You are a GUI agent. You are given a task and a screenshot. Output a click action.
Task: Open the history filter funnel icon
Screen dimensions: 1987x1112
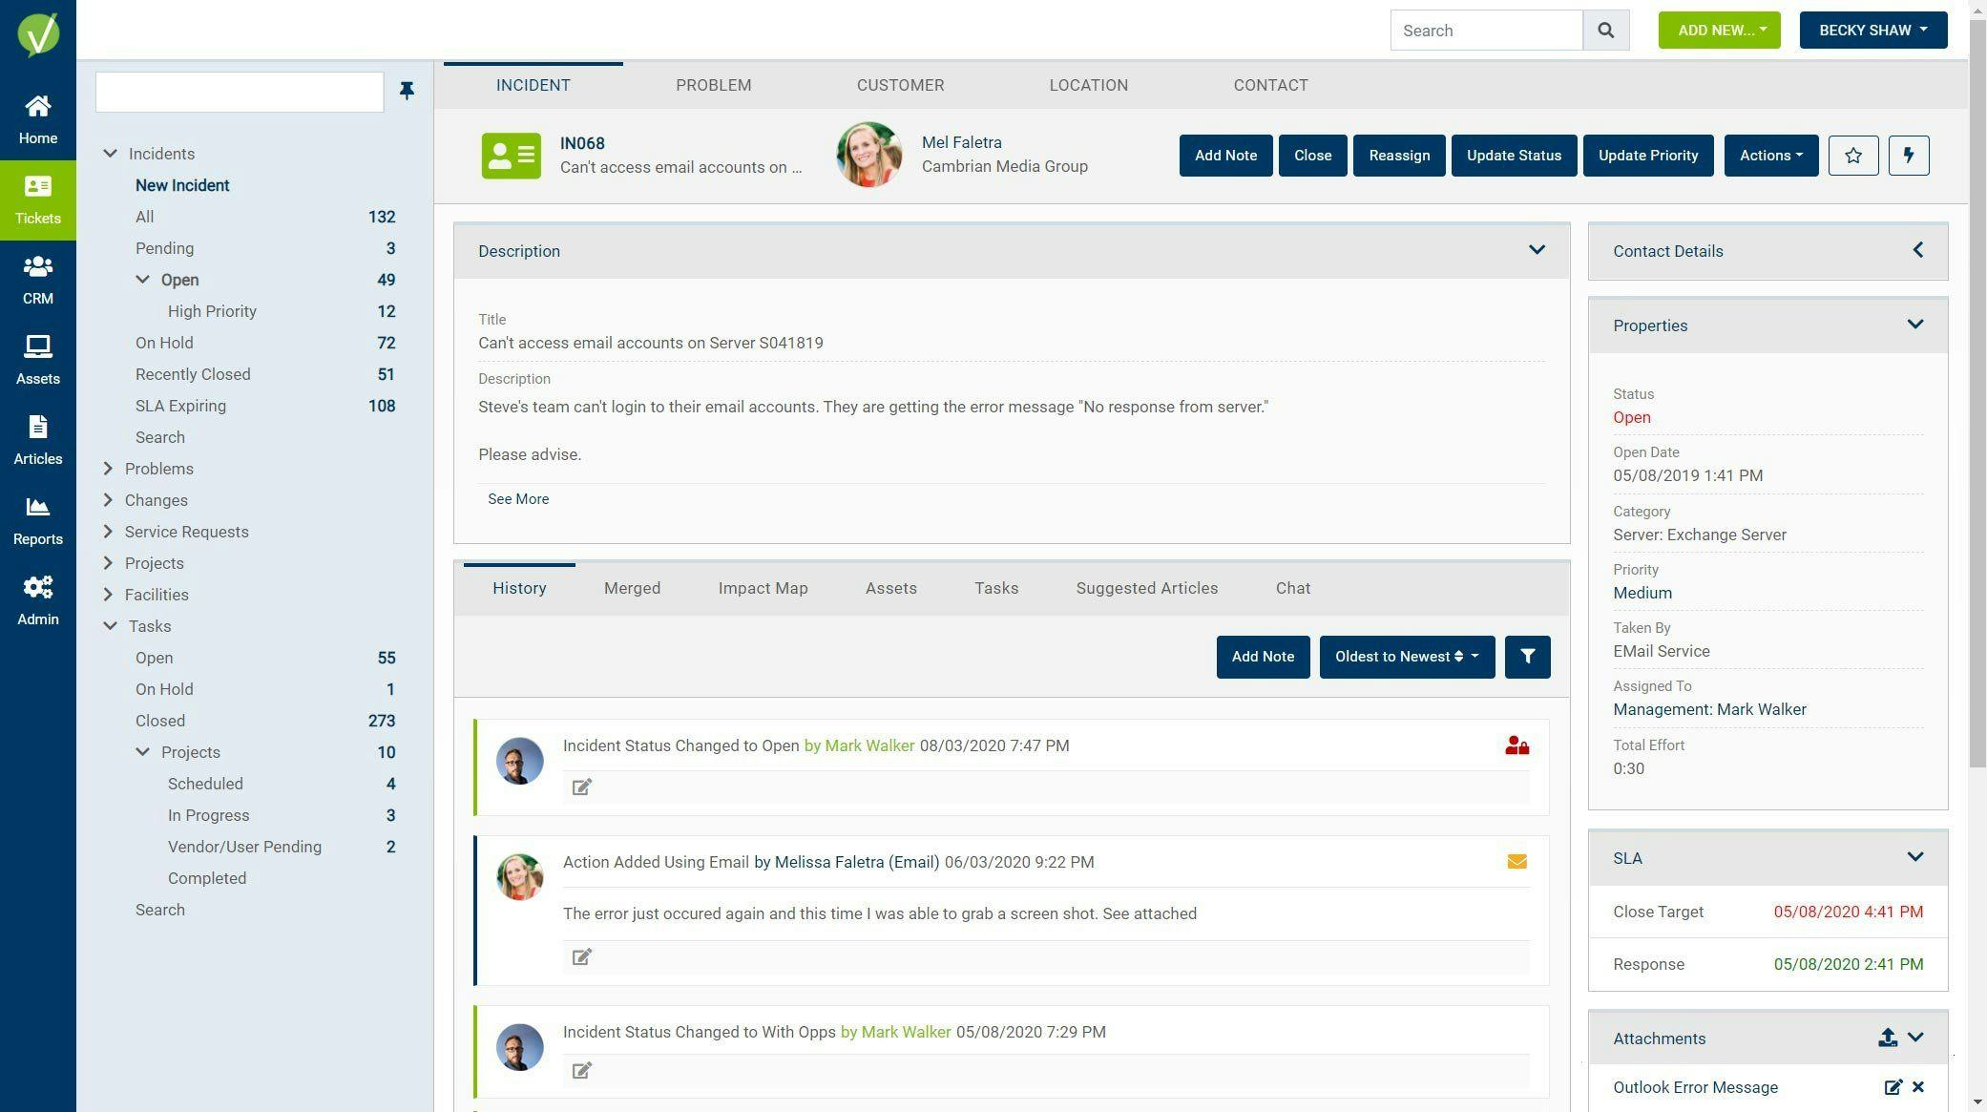(x=1527, y=657)
